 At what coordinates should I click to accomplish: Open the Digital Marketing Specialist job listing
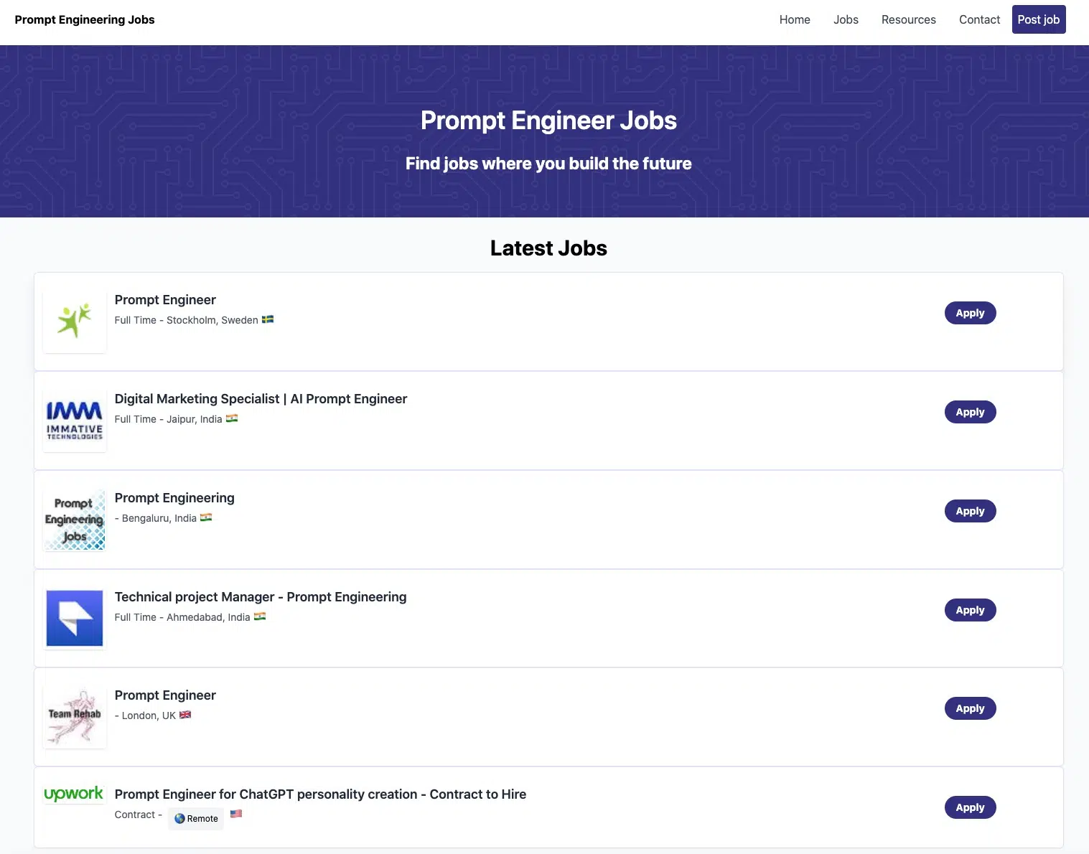coord(261,398)
